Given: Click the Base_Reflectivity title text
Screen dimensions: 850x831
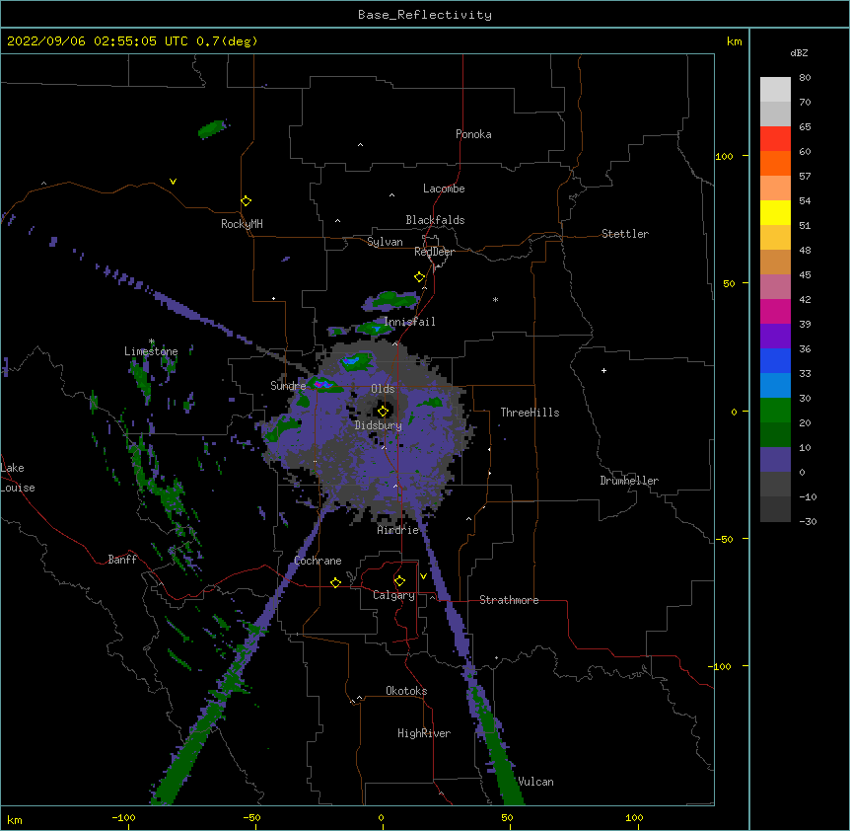Looking at the screenshot, I should click(425, 15).
